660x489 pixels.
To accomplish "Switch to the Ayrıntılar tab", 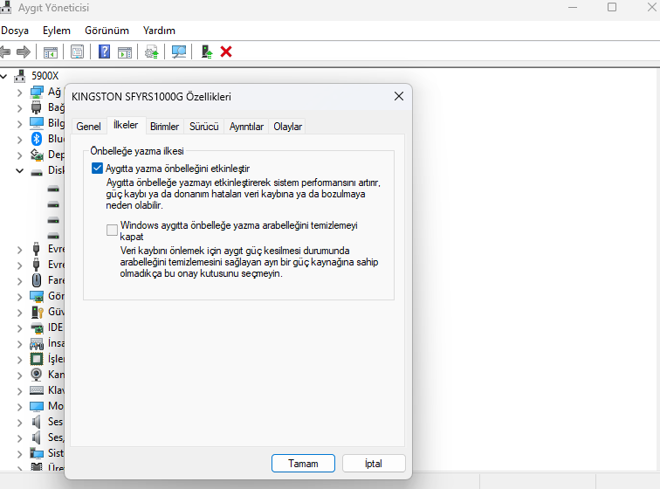I will [x=246, y=127].
